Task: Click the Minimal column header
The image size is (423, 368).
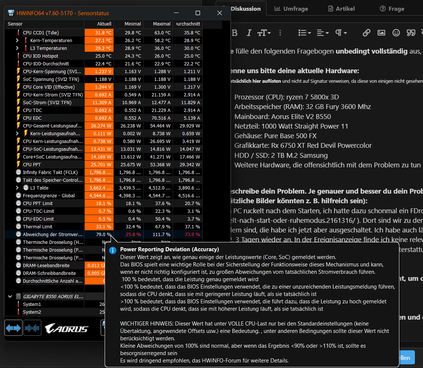Action: (x=129, y=24)
